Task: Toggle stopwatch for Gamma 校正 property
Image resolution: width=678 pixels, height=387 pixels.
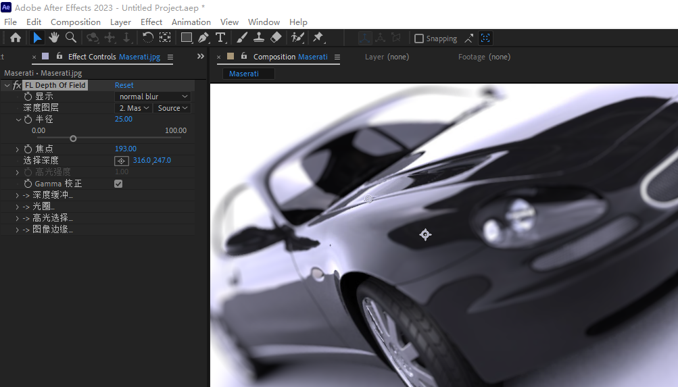Action: (x=28, y=184)
